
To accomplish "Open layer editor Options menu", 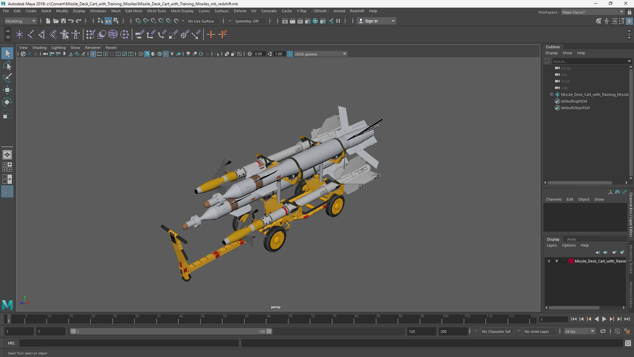I will point(569,245).
